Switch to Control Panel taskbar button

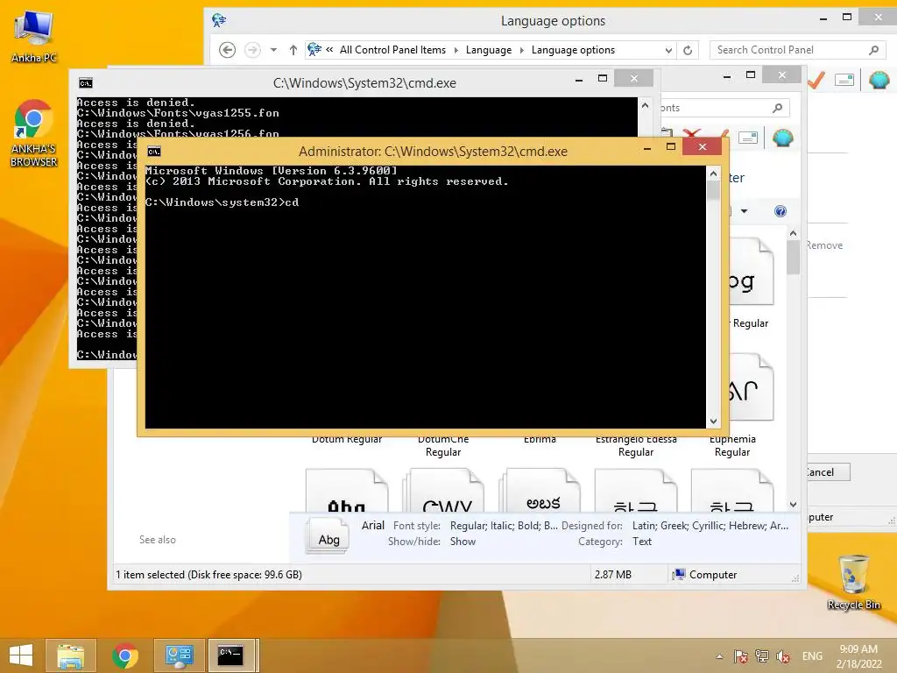pos(180,655)
